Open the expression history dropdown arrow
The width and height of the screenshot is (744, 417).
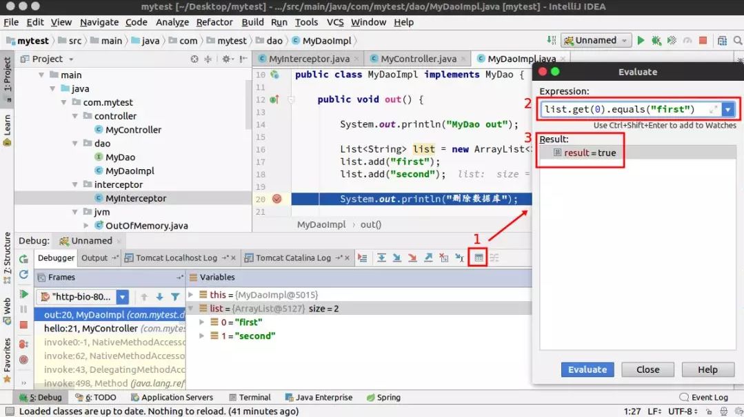coord(728,110)
